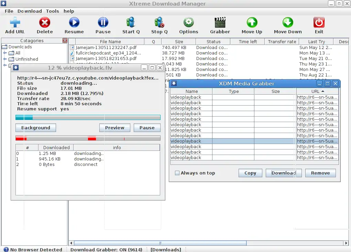Click the Unfinished folder icon
Image resolution: width=351 pixels, height=252 pixels.
[x=11, y=59]
